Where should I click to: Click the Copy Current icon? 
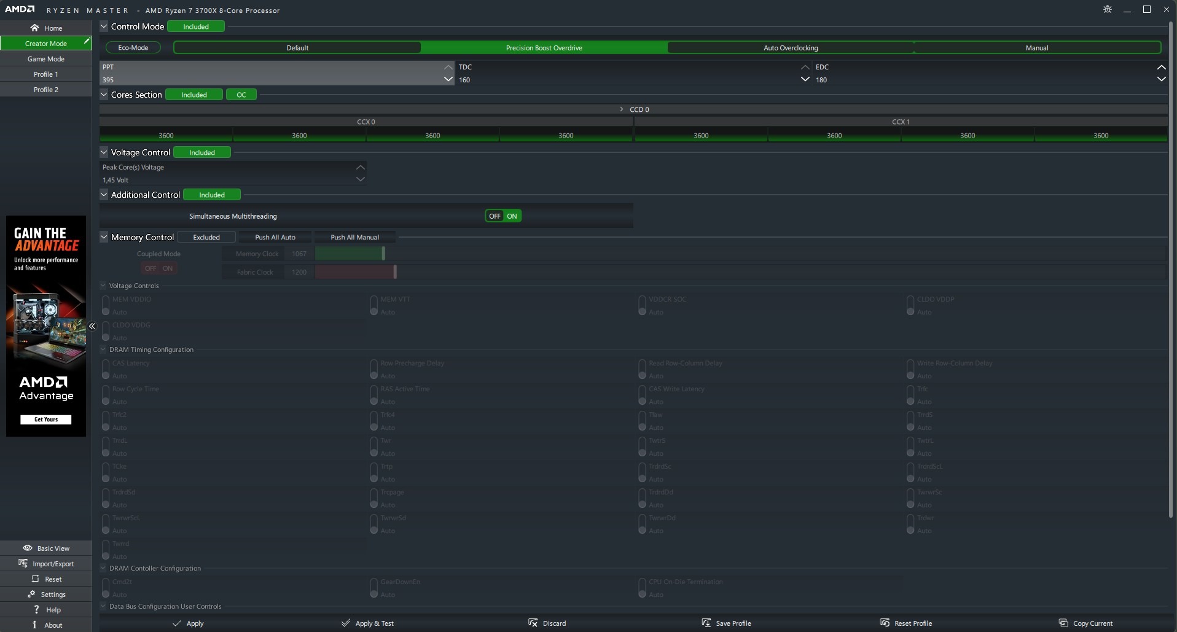click(1063, 623)
